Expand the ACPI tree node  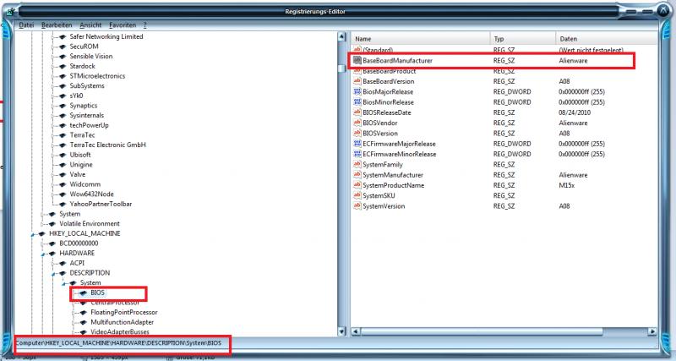(53, 263)
